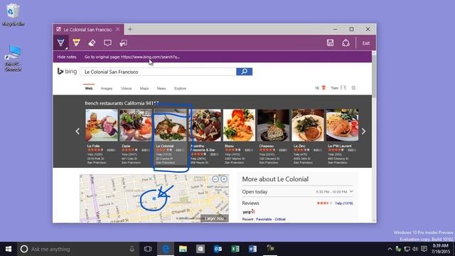Show Recent reviews
This screenshot has height=256, width=455.
[247, 219]
